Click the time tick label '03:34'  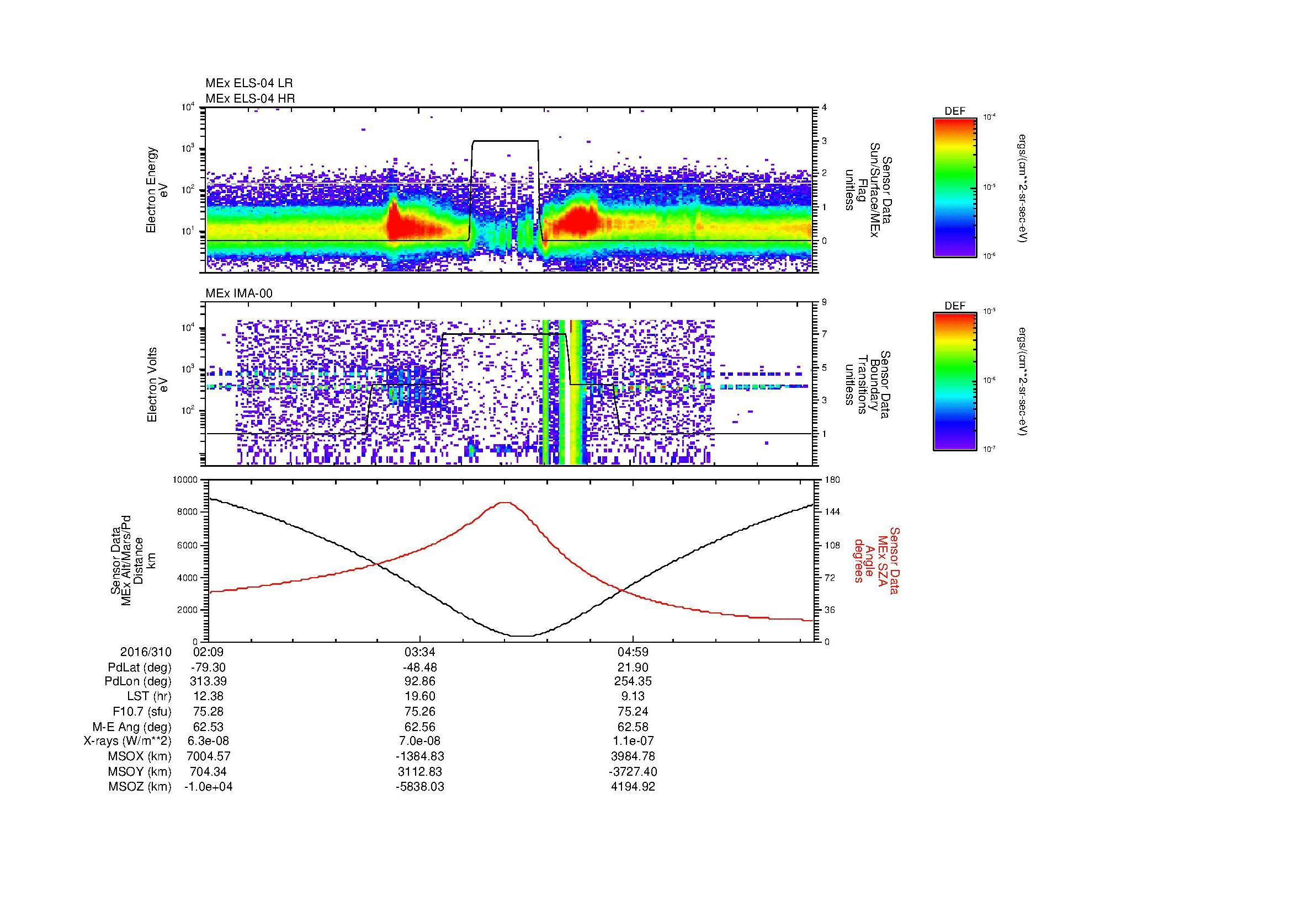click(x=420, y=652)
